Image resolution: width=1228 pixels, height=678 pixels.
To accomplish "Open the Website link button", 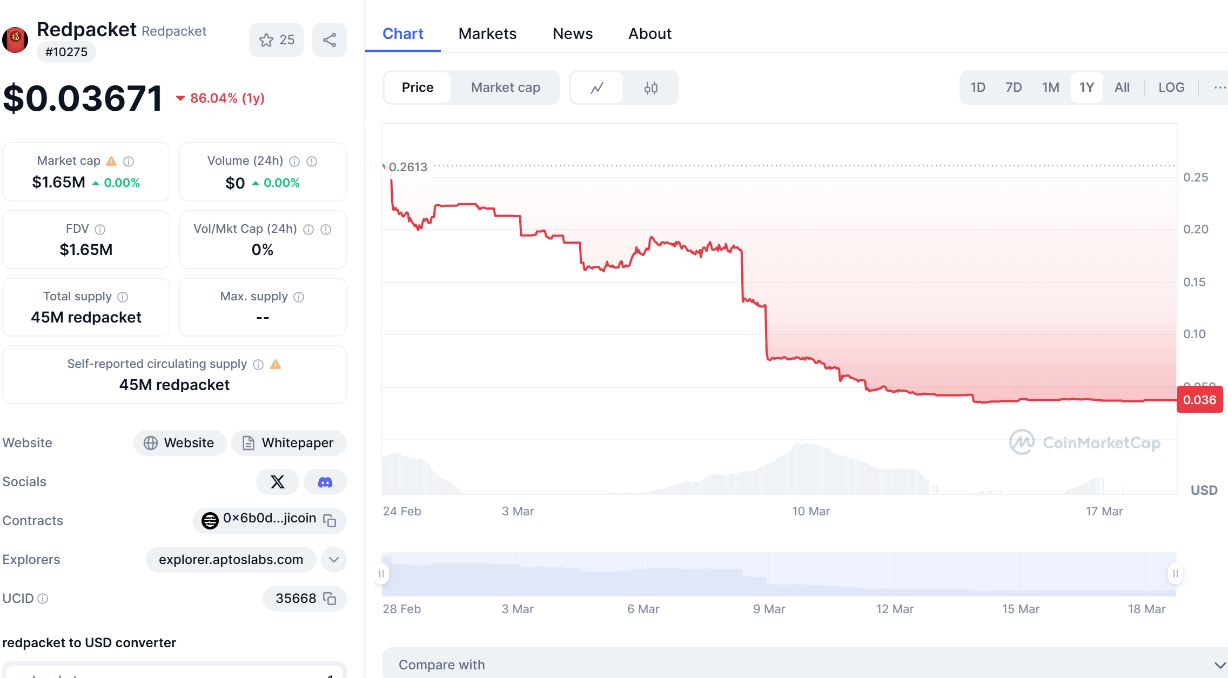I will pos(180,443).
